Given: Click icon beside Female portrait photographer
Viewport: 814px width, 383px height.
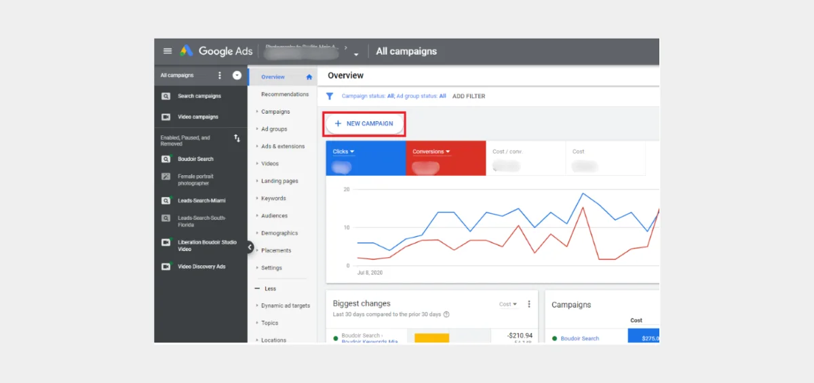Looking at the screenshot, I should [x=166, y=177].
